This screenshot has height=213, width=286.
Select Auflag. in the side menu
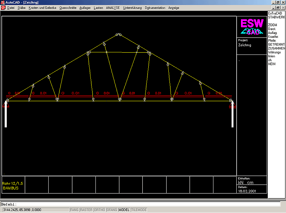click(273, 33)
